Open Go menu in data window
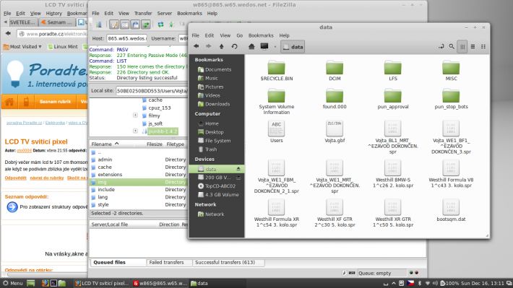 (239, 35)
